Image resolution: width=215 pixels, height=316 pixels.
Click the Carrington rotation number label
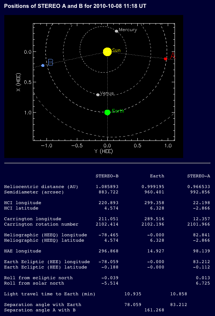[41, 224]
